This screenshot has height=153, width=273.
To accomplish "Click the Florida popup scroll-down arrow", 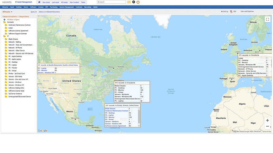I will click(139, 126).
